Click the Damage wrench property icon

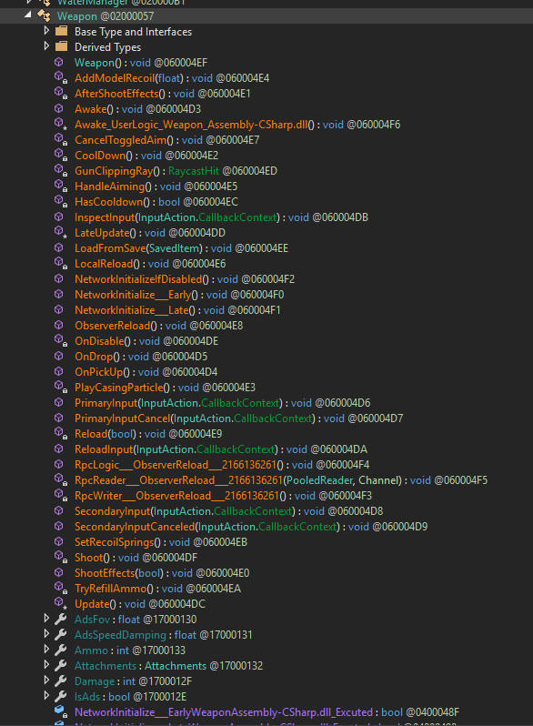point(61,681)
